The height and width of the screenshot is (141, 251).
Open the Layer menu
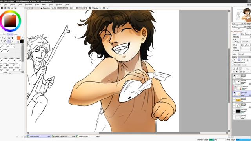point(20,5)
